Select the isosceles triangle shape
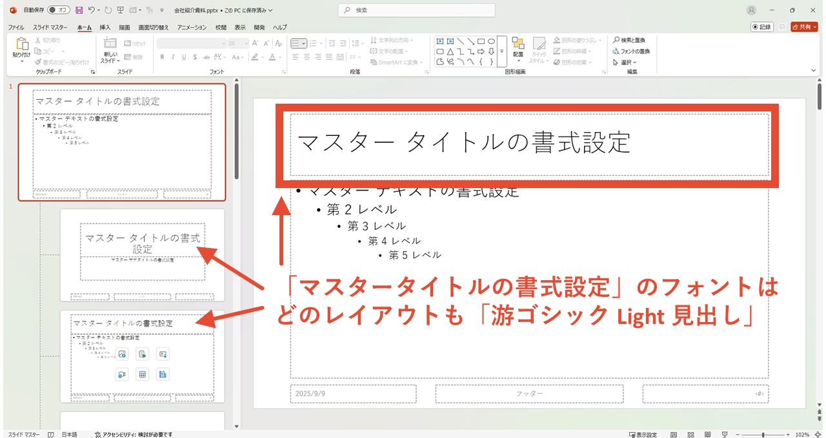The height and width of the screenshot is (438, 826). [450, 52]
